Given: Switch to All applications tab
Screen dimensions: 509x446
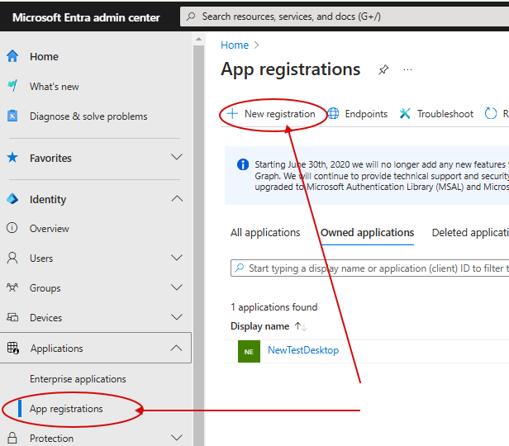Looking at the screenshot, I should pos(265,233).
